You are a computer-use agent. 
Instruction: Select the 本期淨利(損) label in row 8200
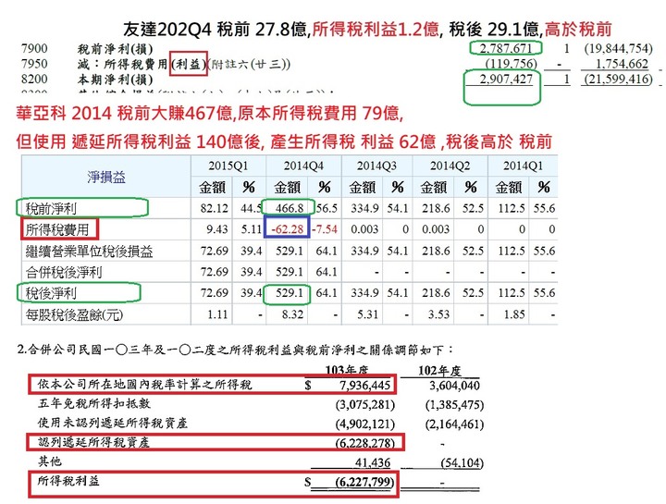pyautogui.click(x=115, y=80)
